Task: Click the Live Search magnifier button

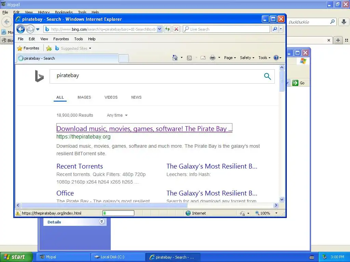Action: [275, 29]
